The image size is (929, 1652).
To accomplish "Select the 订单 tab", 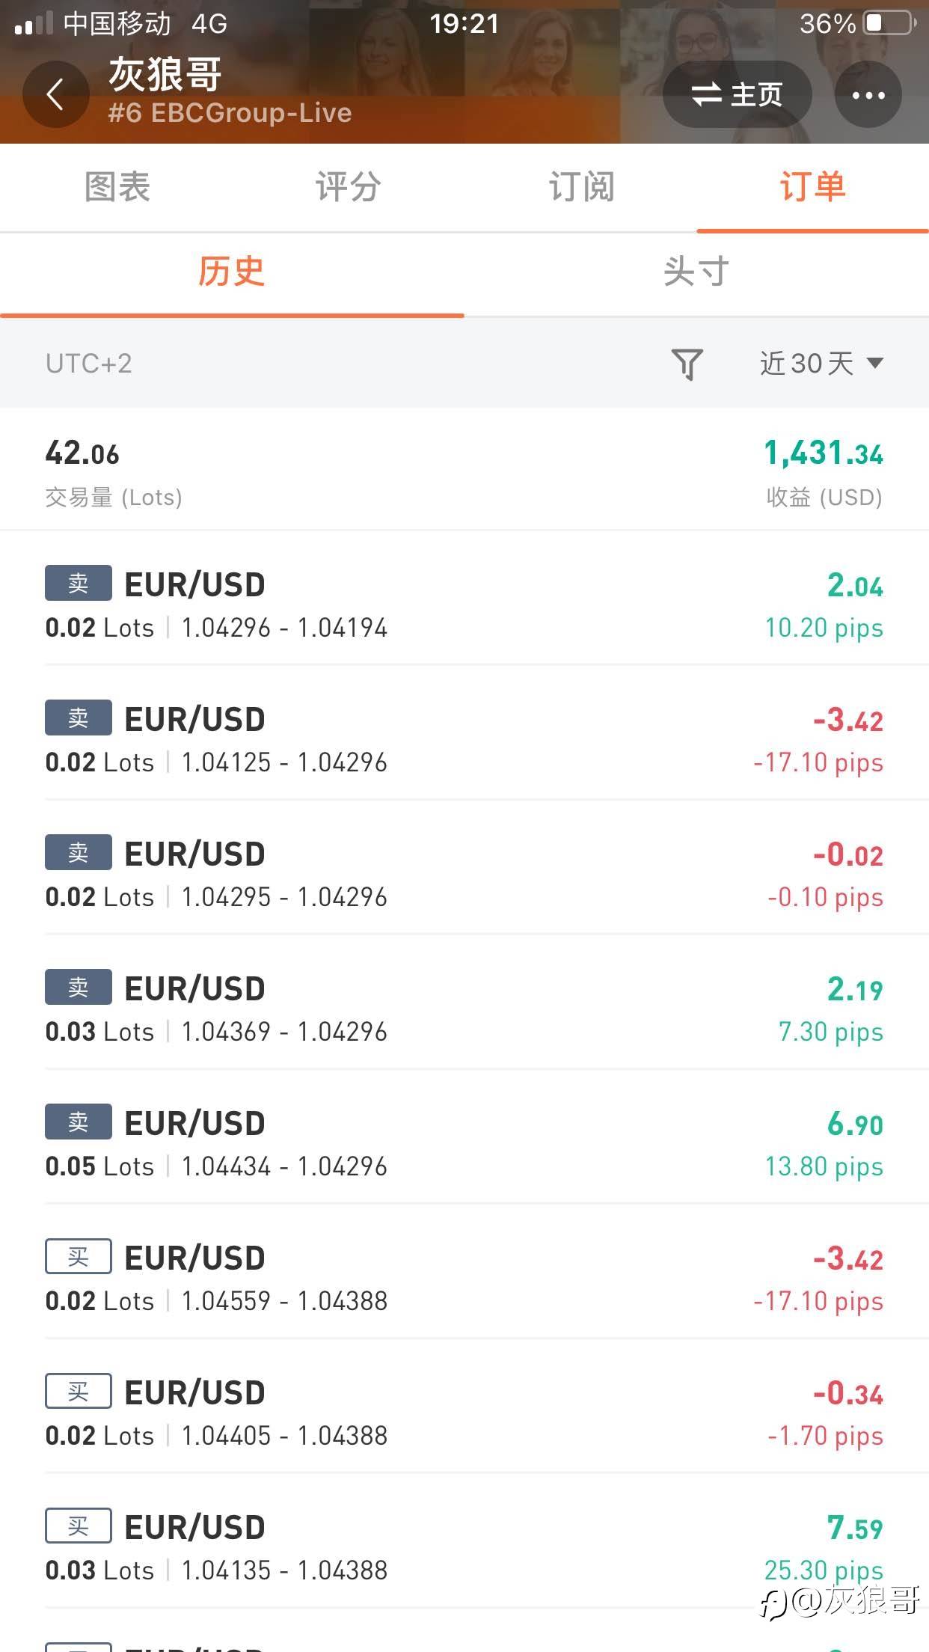I will (812, 187).
